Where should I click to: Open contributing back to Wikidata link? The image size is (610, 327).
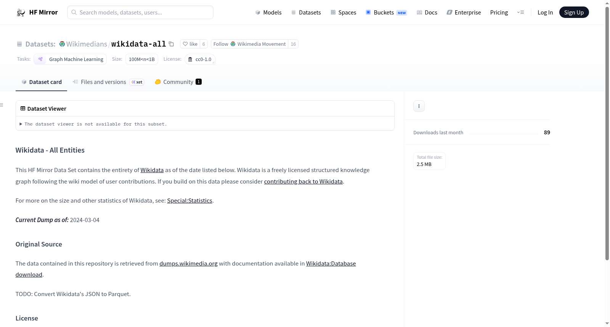click(303, 182)
